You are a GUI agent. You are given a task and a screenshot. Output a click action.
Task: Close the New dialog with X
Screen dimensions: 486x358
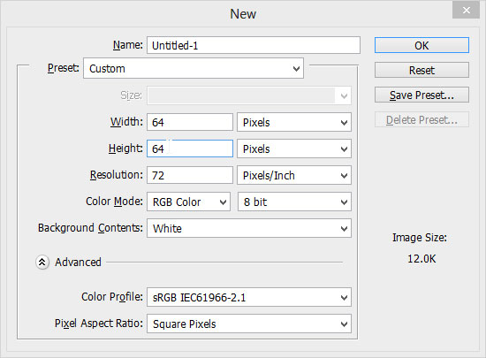[x=467, y=11]
